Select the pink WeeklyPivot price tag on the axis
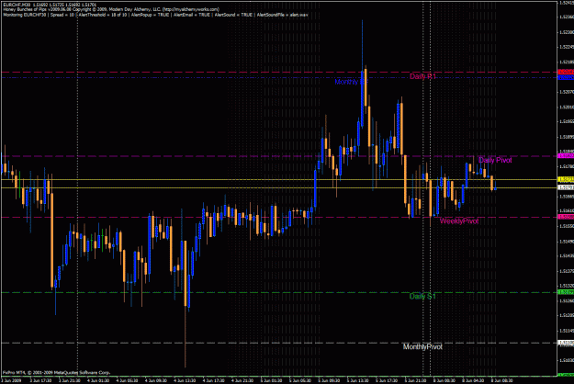The height and width of the screenshot is (384, 574). pos(566,217)
